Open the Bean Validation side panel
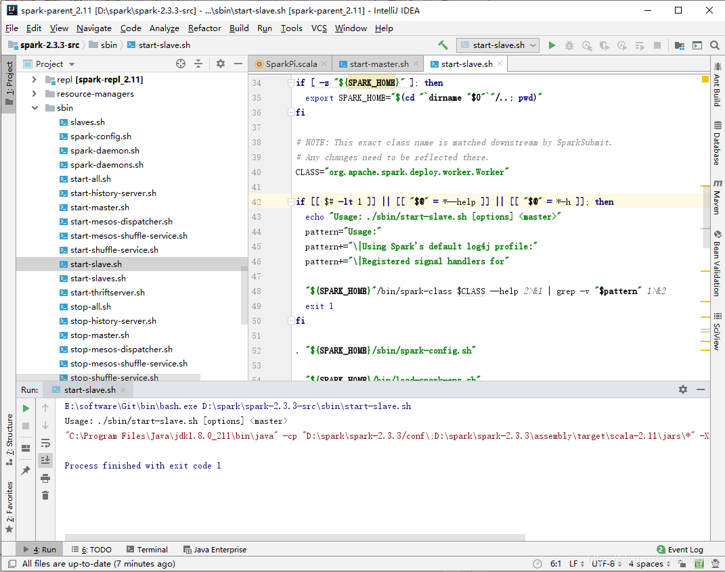The image size is (725, 572). 717,263
